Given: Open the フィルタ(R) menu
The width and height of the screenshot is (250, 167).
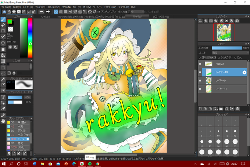Looking at the screenshot, I should coord(40,7).
